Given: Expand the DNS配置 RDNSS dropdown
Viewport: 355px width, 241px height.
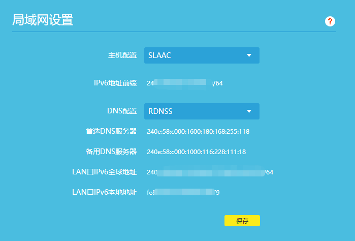Looking at the screenshot, I should [x=202, y=111].
